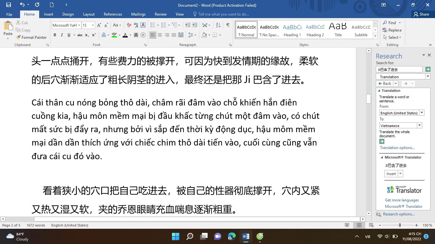Toggle Align Left paragraph alignment

(x=153, y=35)
